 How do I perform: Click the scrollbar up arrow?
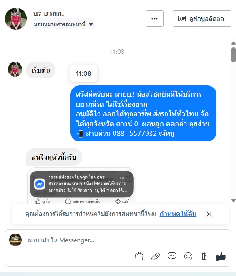tap(233, 43)
